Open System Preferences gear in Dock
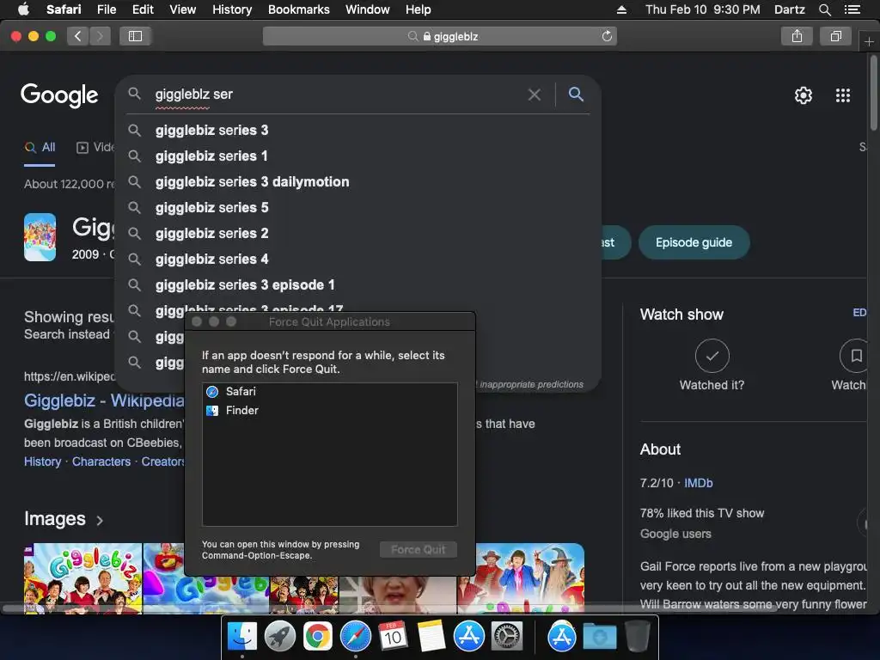Screen dimensions: 880x660 507,637
